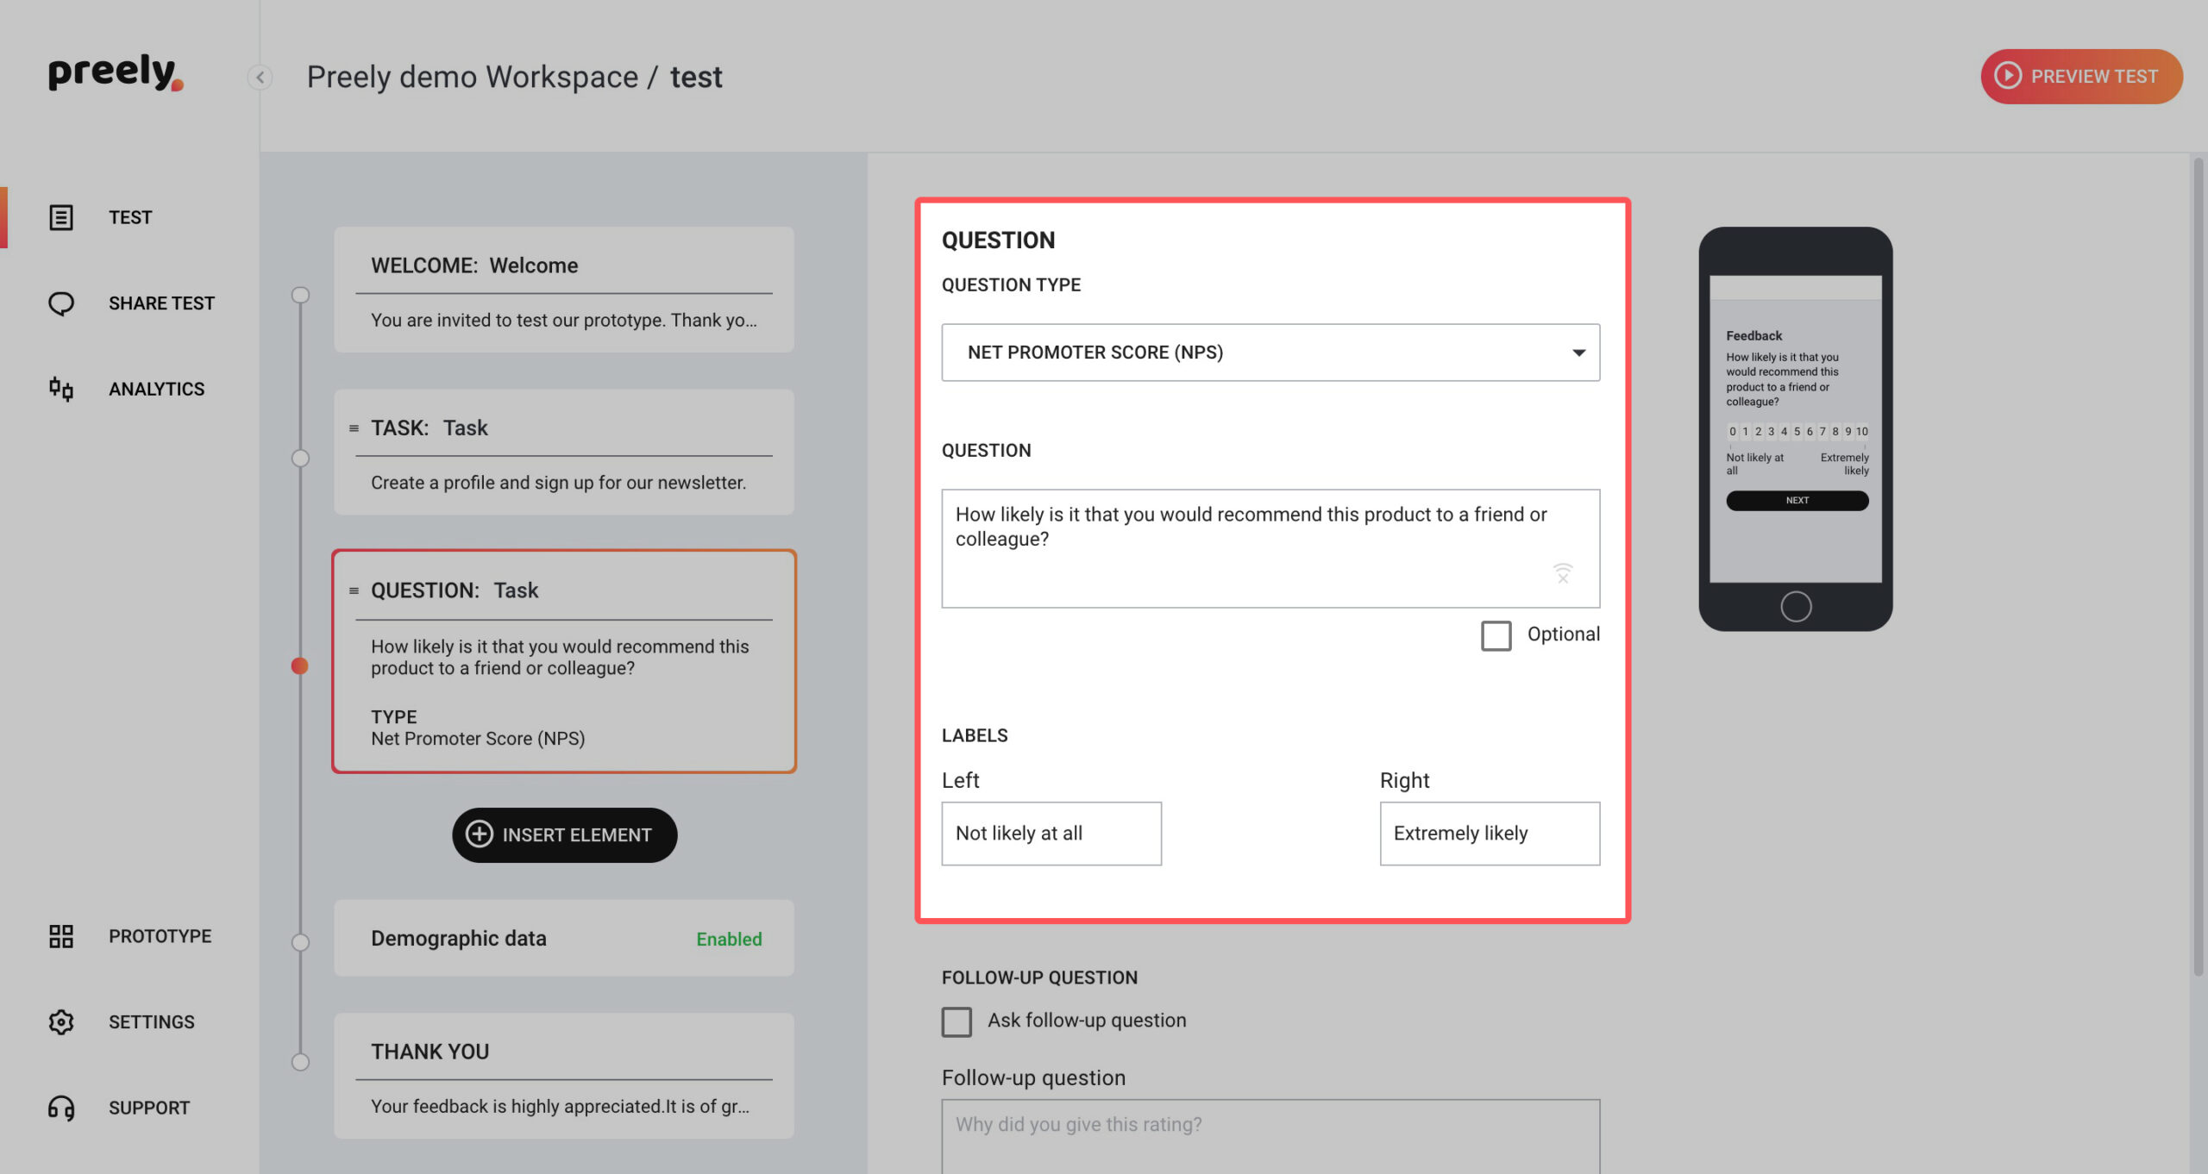Viewport: 2208px width, 1174px height.
Task: Click the Insert Element button
Action: pos(564,834)
